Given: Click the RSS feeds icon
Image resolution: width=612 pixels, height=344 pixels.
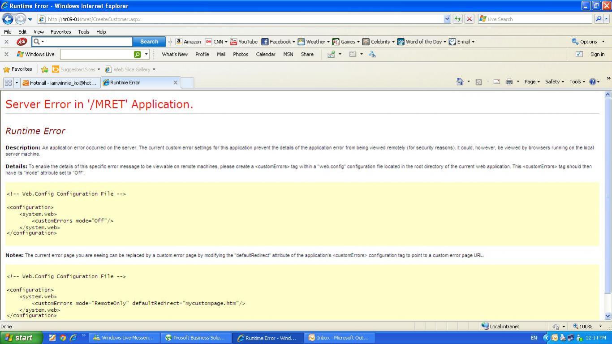Looking at the screenshot, I should coord(478,82).
